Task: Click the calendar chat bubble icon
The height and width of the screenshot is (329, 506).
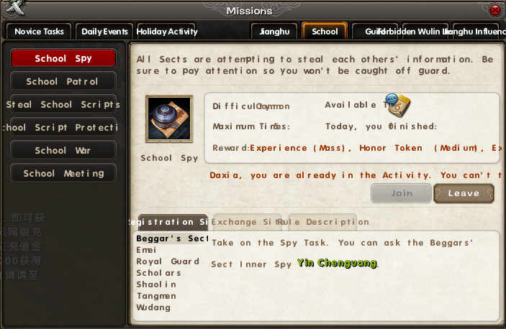Action: 398,105
